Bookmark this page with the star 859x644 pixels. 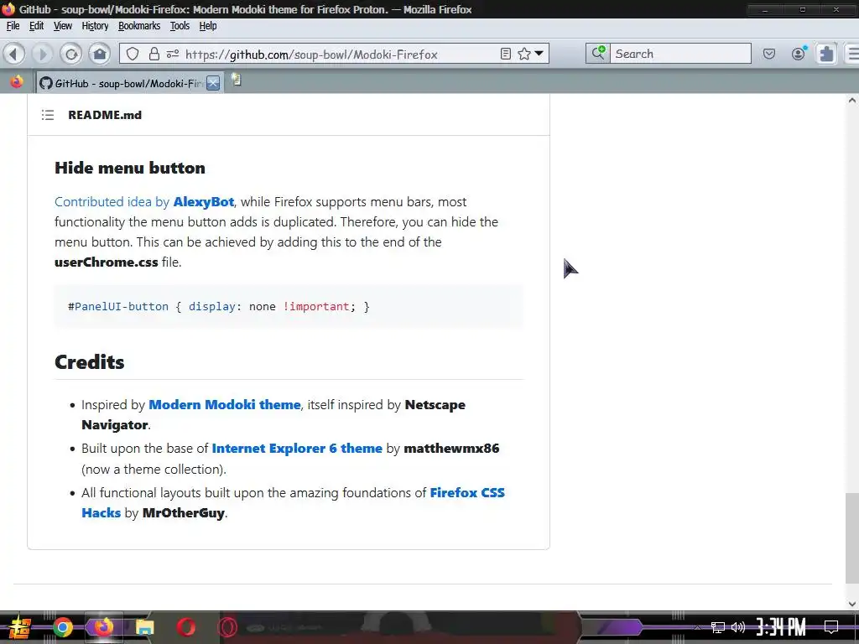tap(524, 54)
